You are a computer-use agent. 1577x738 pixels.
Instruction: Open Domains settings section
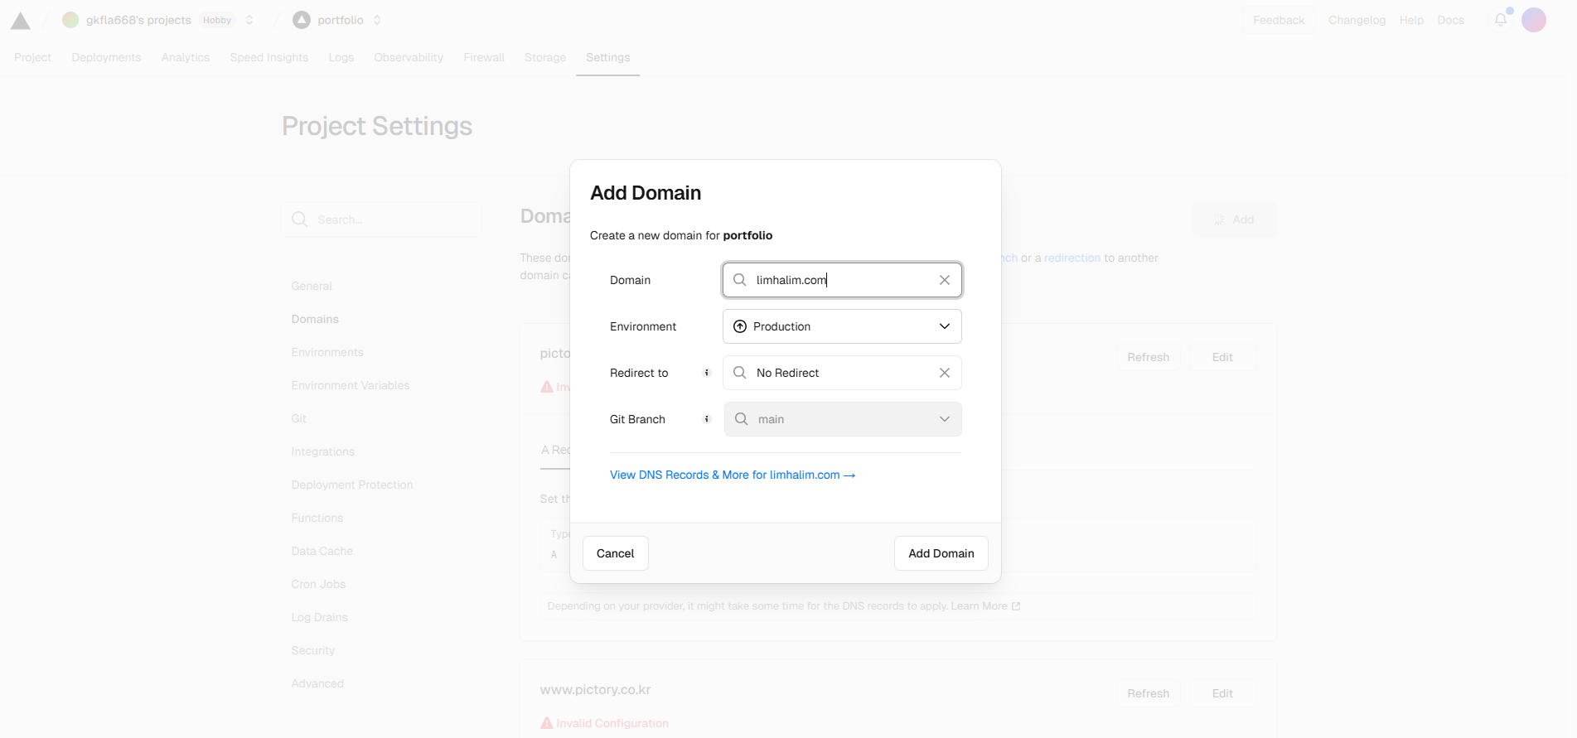315,319
